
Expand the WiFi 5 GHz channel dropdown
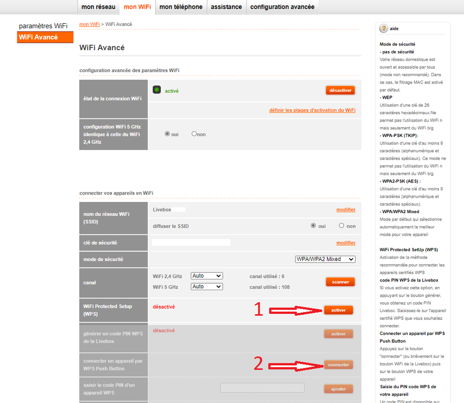click(207, 286)
